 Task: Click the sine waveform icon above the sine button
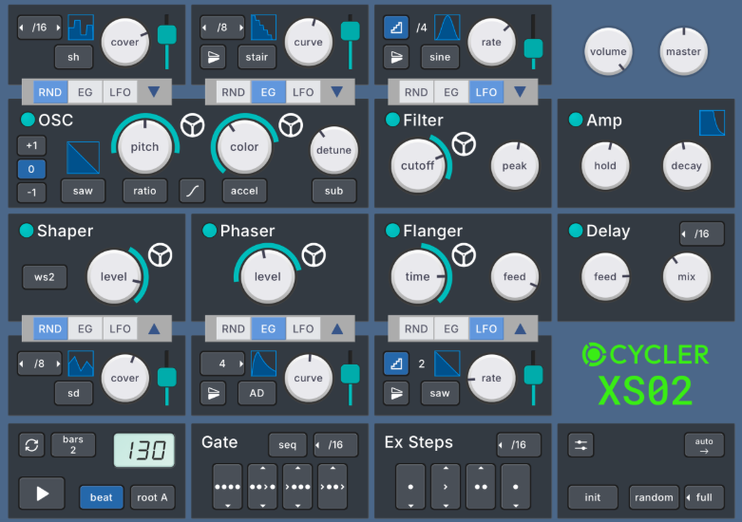click(447, 28)
